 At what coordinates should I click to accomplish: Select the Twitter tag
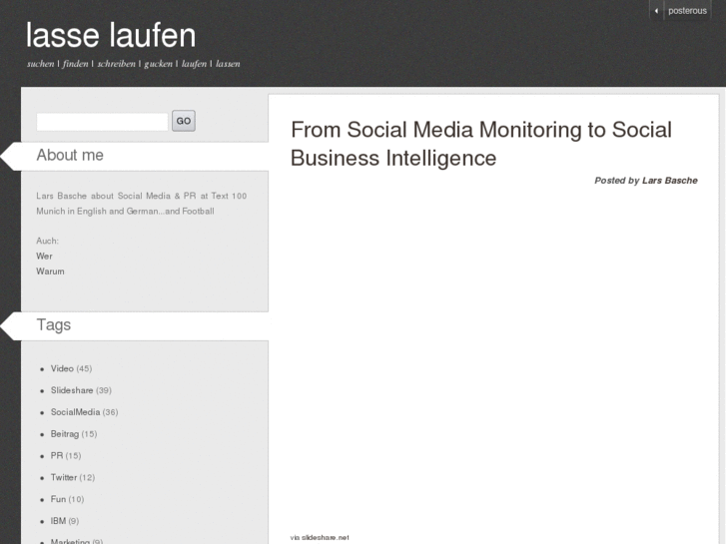tap(64, 477)
